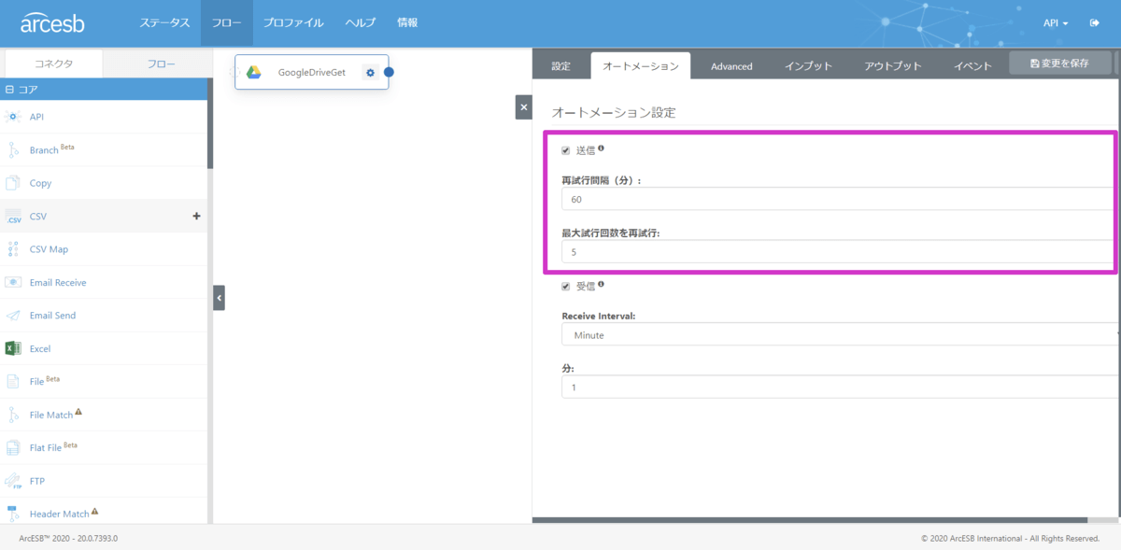This screenshot has width=1121, height=550.
Task: Click the blue output dot on GoogleDriveGet
Action: [389, 73]
